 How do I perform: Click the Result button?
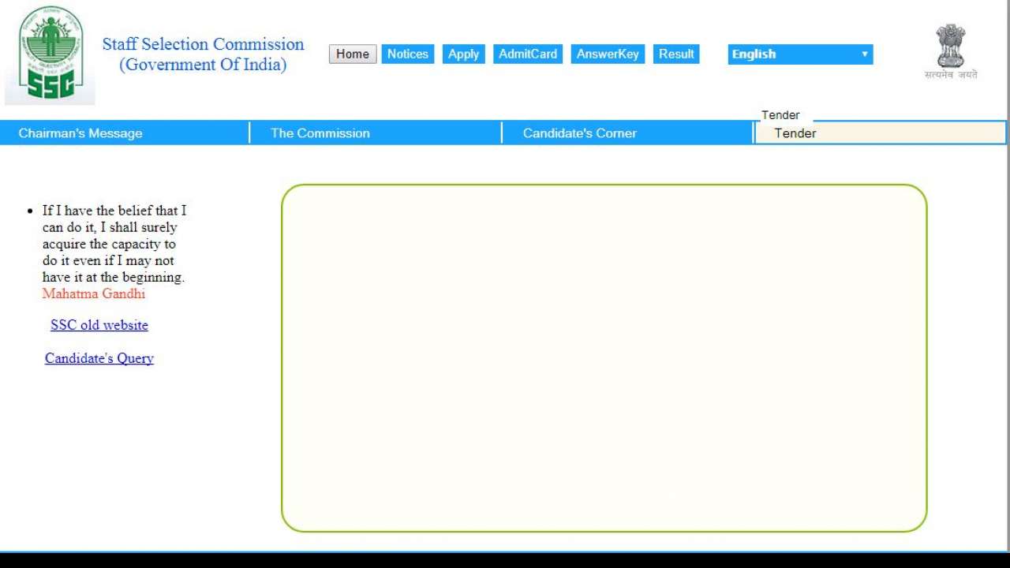tap(676, 54)
